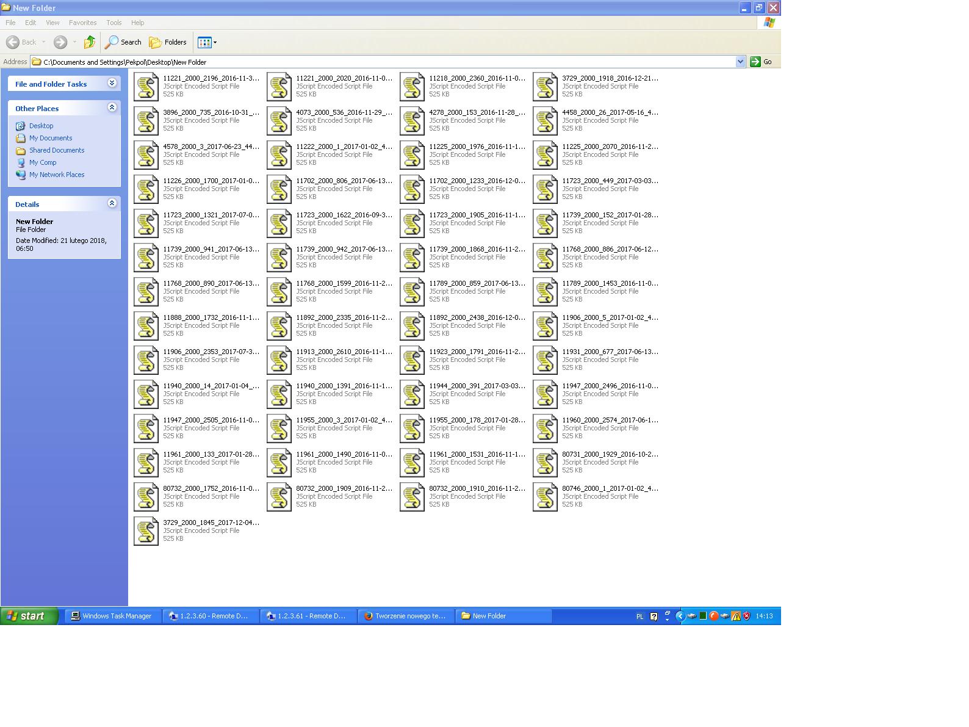The width and height of the screenshot is (969, 727).
Task: Select script icon for 11888_2000_1732 file
Action: click(146, 326)
